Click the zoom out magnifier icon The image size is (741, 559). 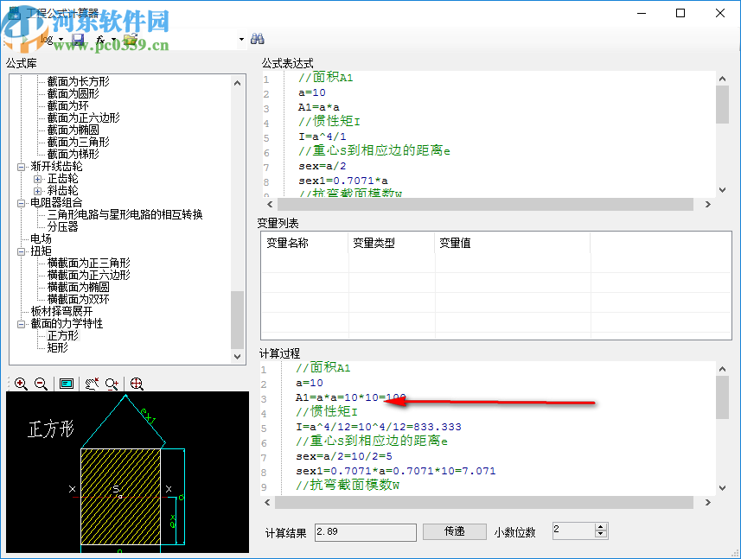pyautogui.click(x=42, y=384)
